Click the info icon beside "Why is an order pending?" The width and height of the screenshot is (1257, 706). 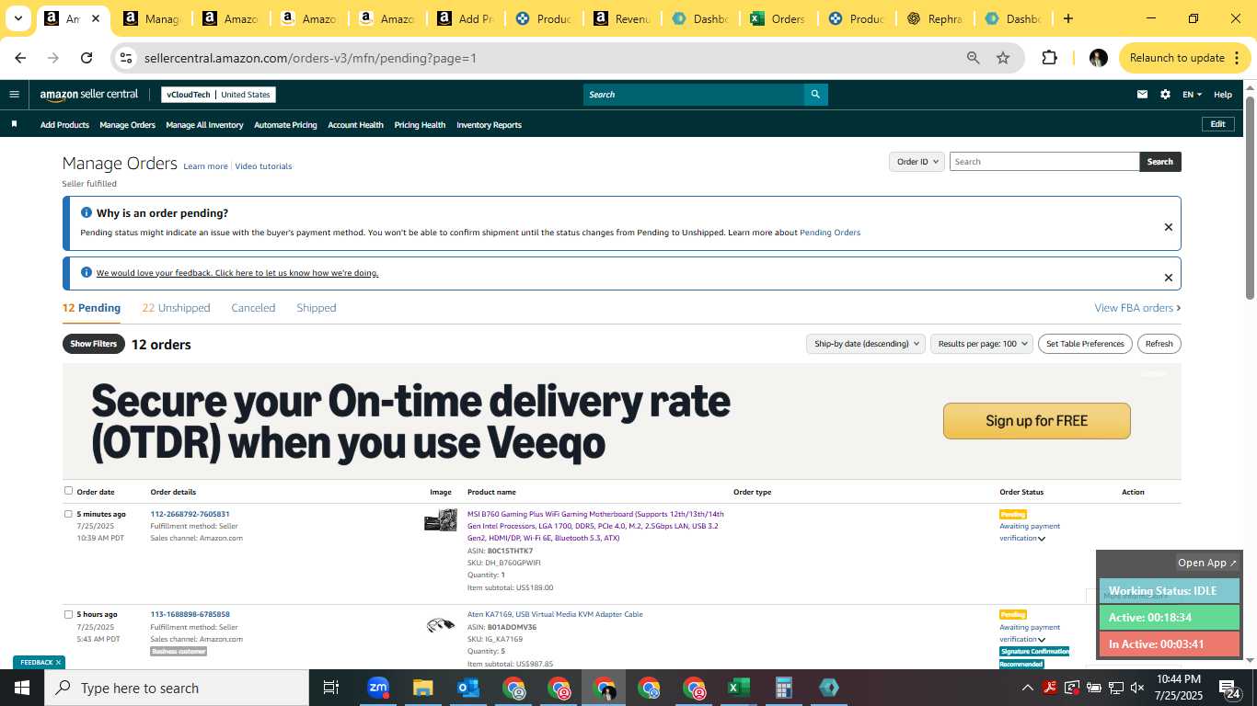86,212
